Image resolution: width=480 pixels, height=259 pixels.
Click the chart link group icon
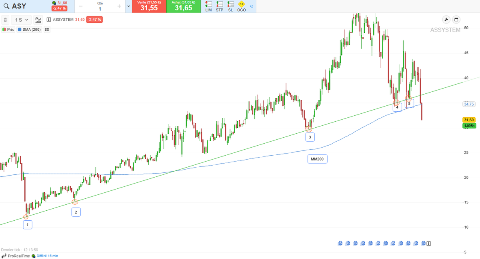coord(6,20)
